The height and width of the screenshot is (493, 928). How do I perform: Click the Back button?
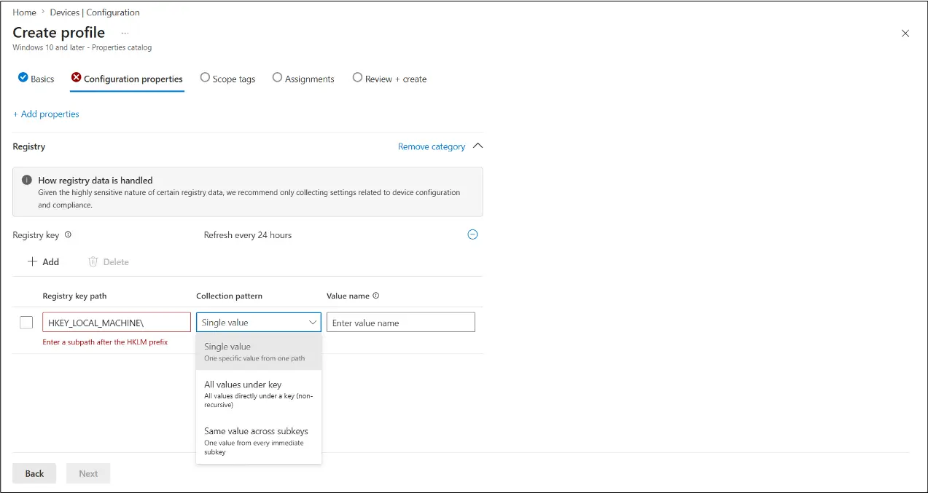tap(34, 473)
